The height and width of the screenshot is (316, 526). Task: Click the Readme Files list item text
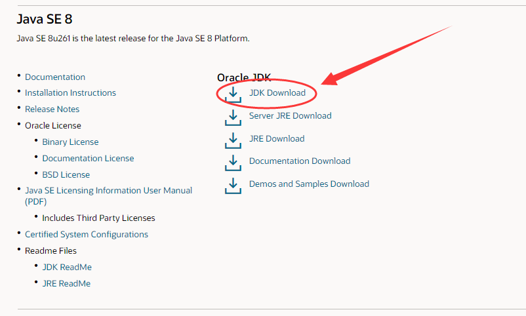pyautogui.click(x=51, y=251)
